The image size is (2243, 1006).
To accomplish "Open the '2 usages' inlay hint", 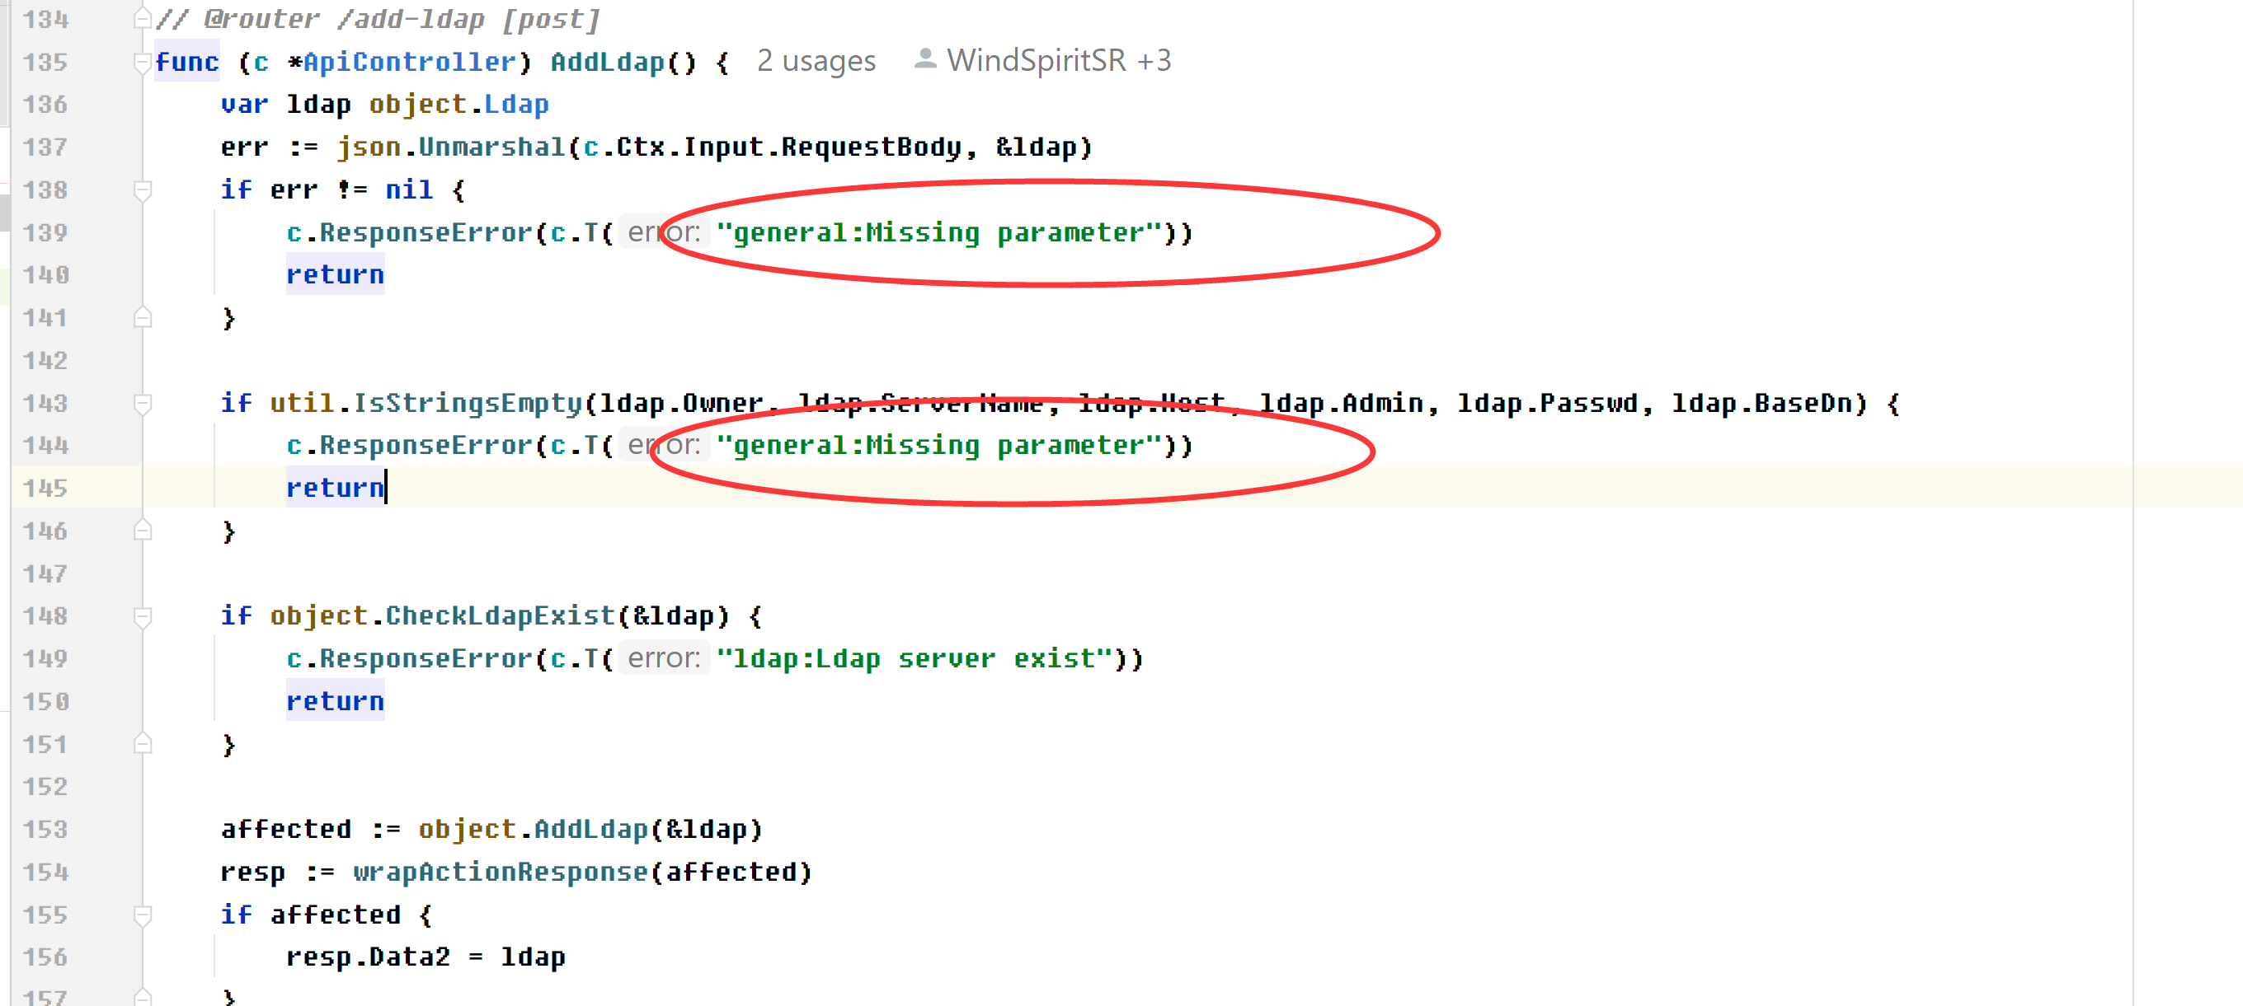I will 816,61.
